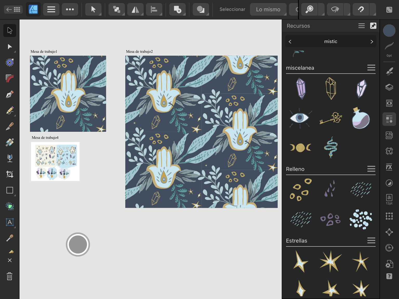Select the Corner tool
399x299 pixels.
pyautogui.click(x=10, y=78)
